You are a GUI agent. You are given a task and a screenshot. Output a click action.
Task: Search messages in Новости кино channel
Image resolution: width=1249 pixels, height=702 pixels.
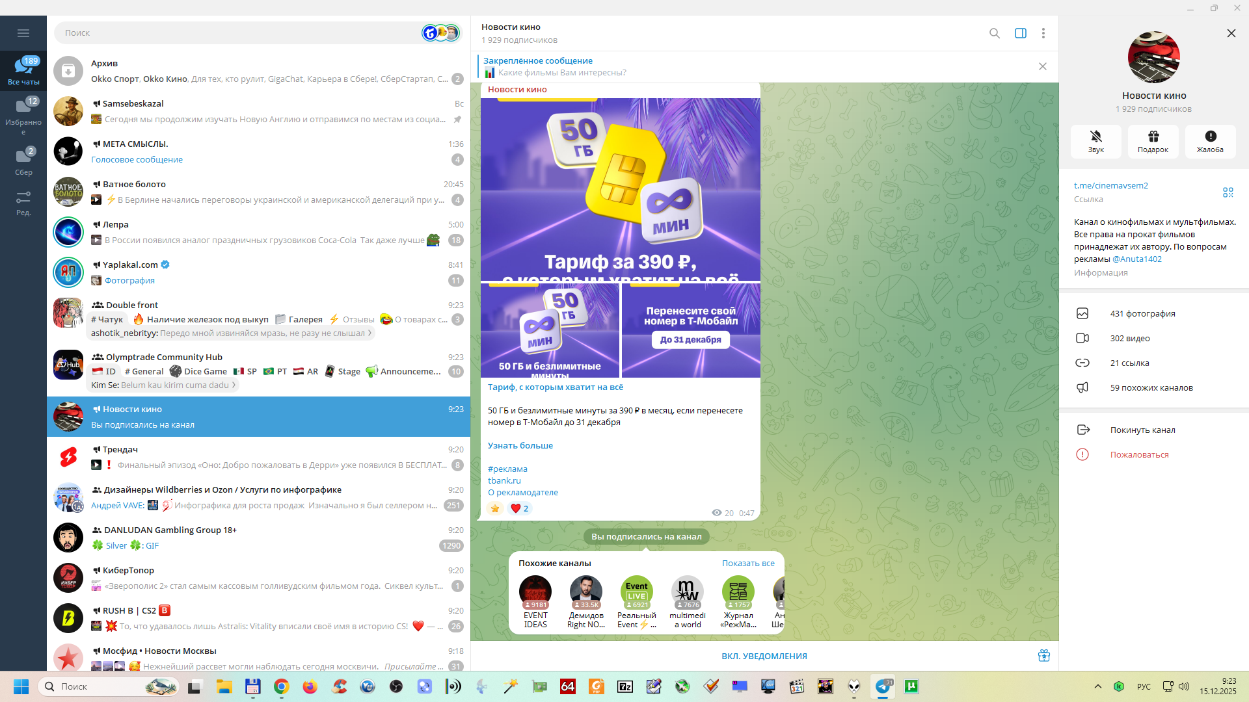[994, 33]
